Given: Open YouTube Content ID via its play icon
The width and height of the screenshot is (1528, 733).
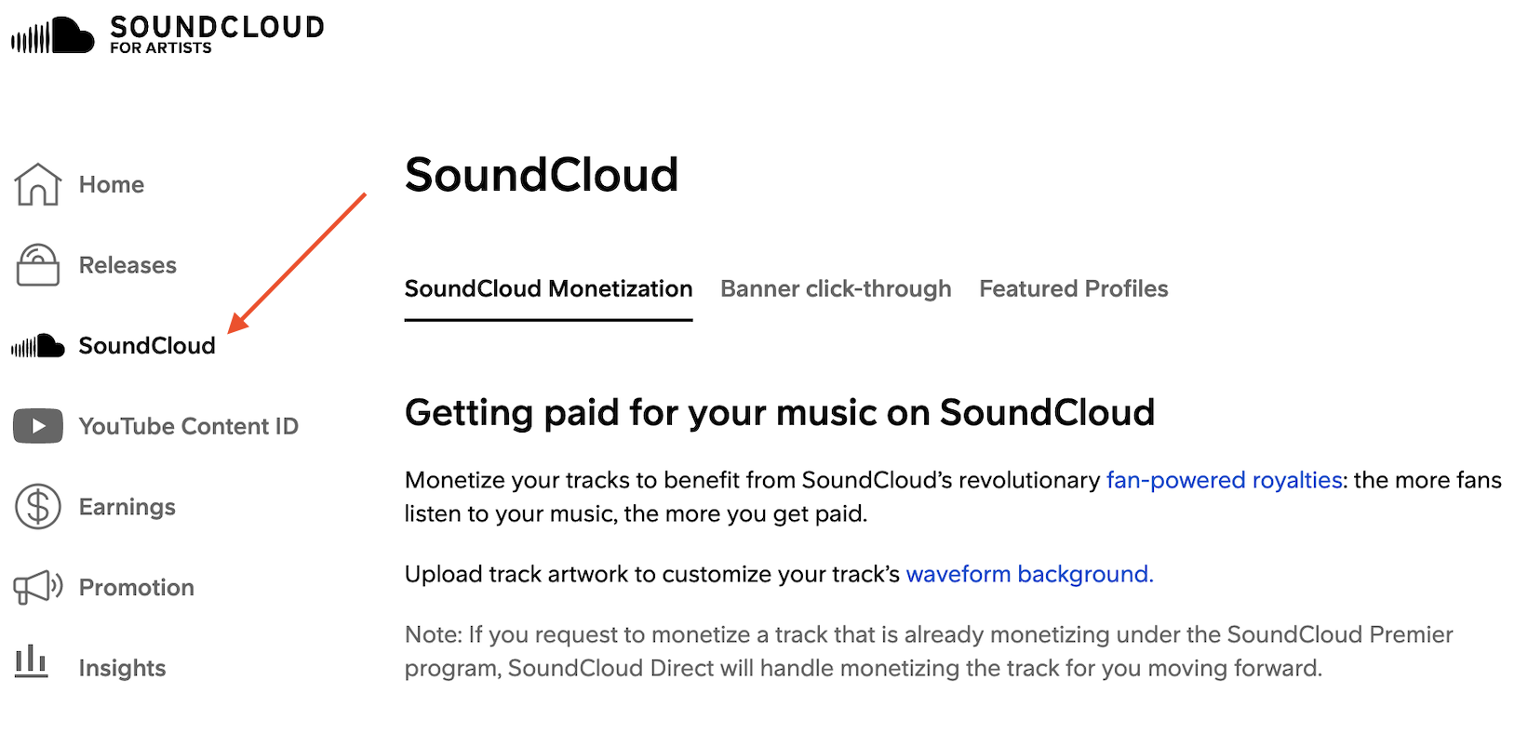Looking at the screenshot, I should [x=37, y=425].
